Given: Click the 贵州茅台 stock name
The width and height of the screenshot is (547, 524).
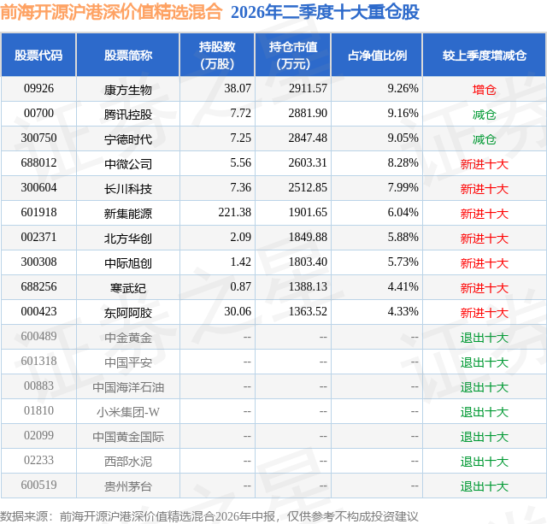Looking at the screenshot, I should [128, 486].
